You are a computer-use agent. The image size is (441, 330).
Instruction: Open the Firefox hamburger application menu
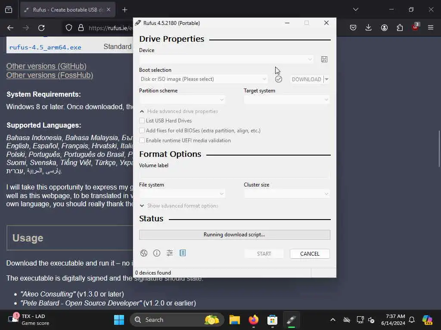pos(431,27)
